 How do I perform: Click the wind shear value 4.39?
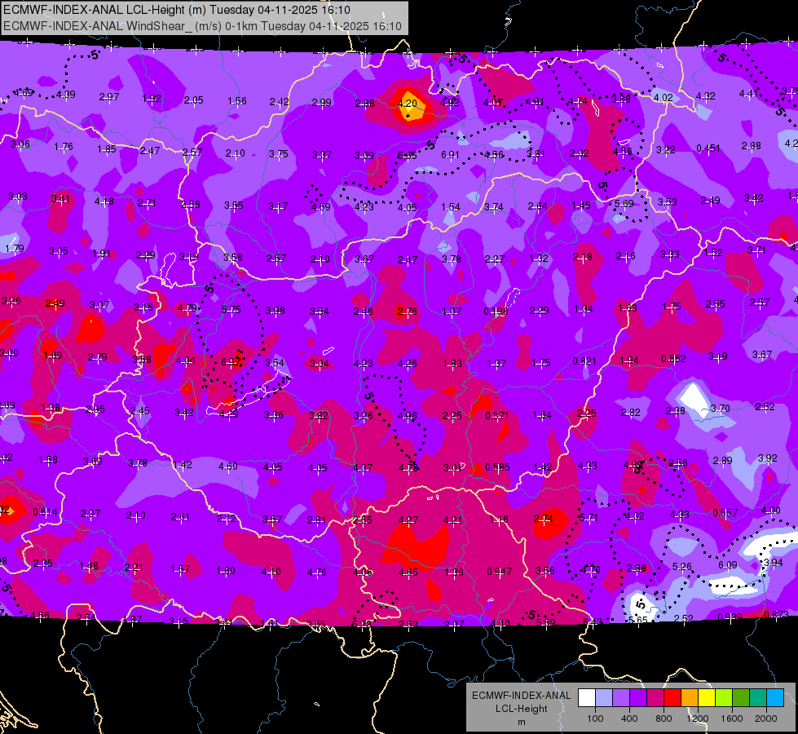[x=66, y=95]
